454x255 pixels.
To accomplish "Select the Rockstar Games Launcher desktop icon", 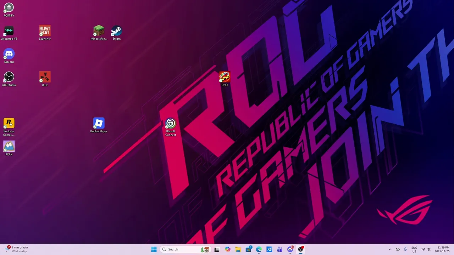I will 9,127.
